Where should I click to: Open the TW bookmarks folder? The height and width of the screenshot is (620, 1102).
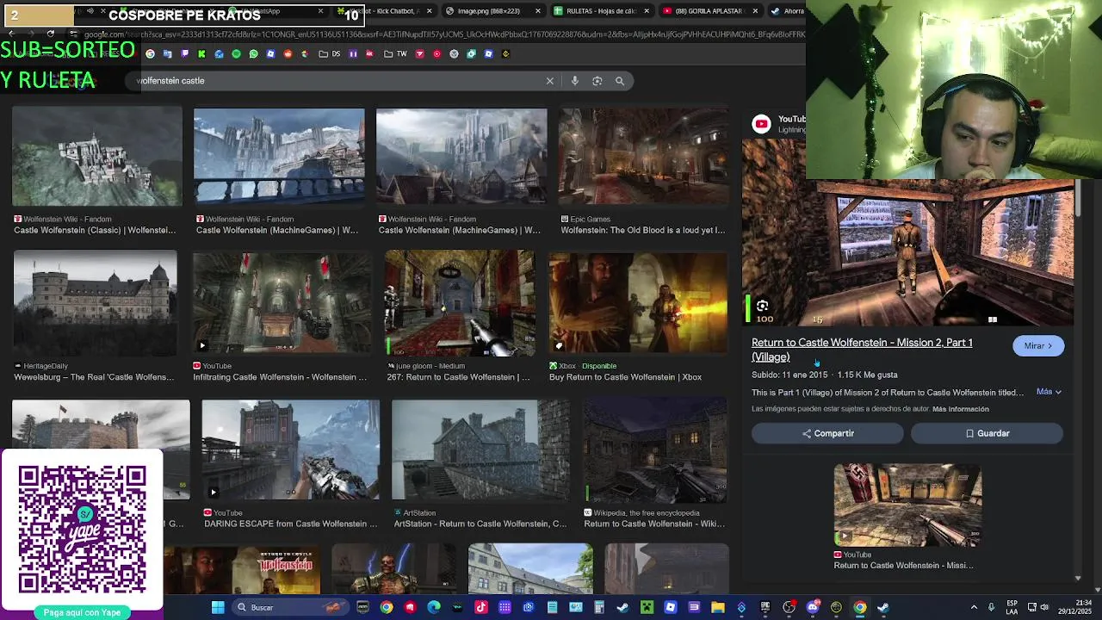point(395,53)
